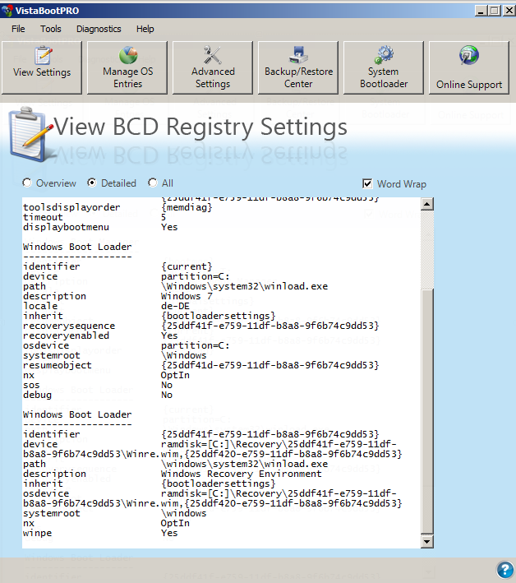Screen dimensions: 516x583
Task: Open the Tools menu
Action: point(51,29)
